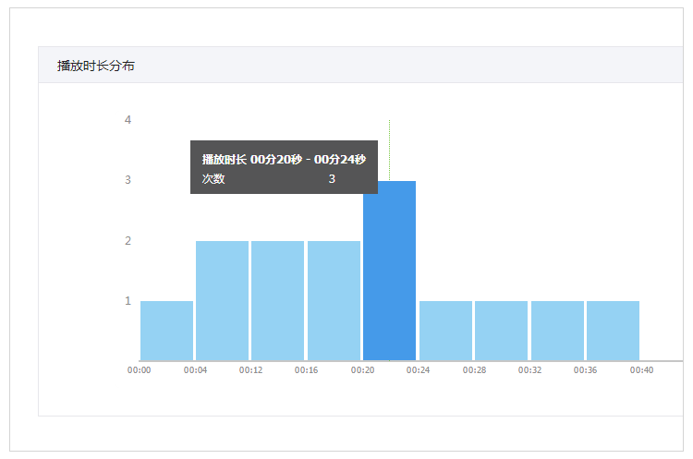Click the 00:12 x-axis label
The width and height of the screenshot is (693, 459).
click(250, 370)
